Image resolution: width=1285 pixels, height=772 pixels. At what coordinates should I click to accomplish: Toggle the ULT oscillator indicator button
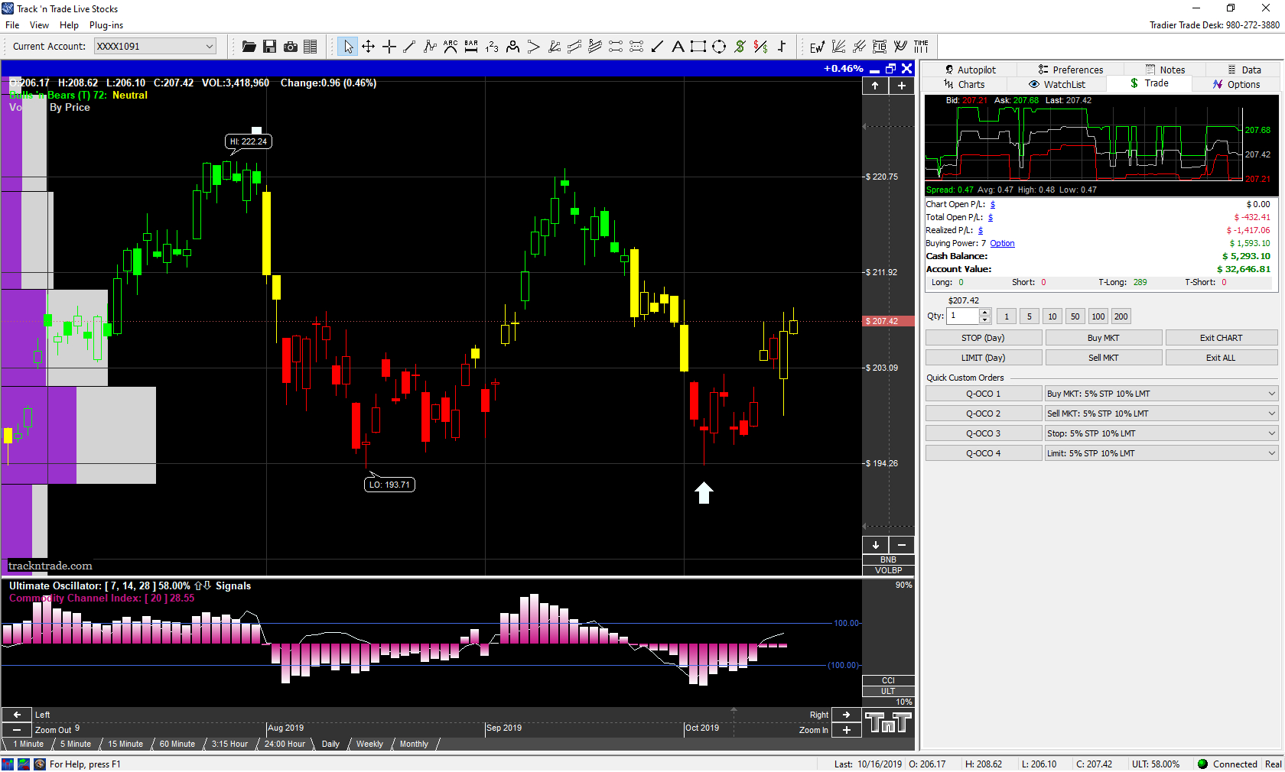coord(887,691)
